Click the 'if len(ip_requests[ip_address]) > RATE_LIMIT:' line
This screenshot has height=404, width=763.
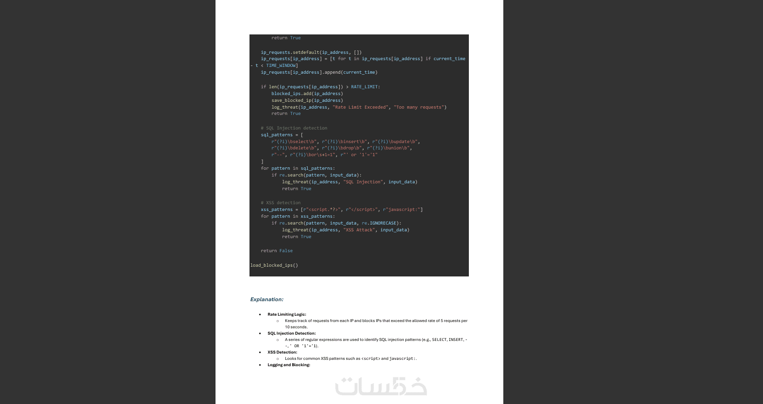coord(320,87)
